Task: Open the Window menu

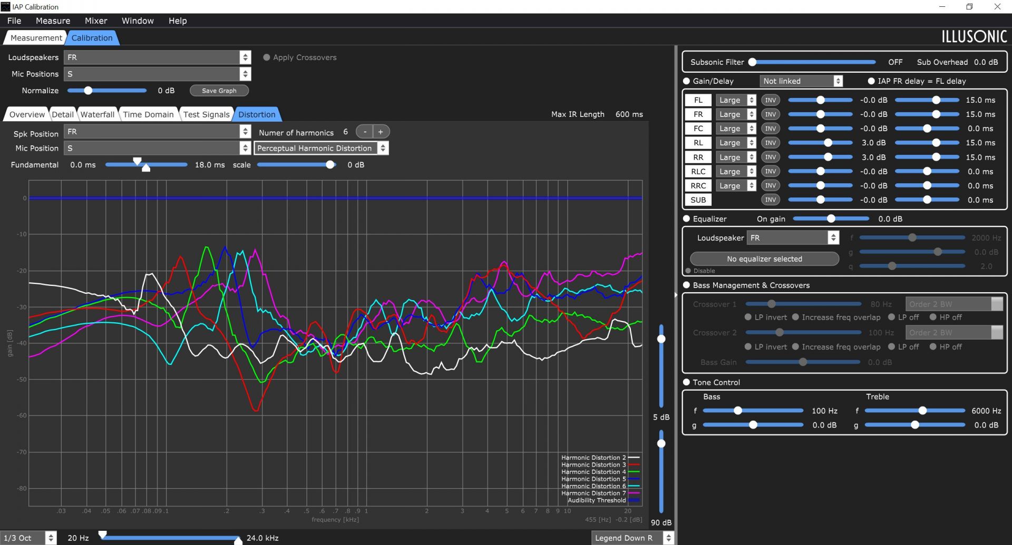Action: [138, 21]
